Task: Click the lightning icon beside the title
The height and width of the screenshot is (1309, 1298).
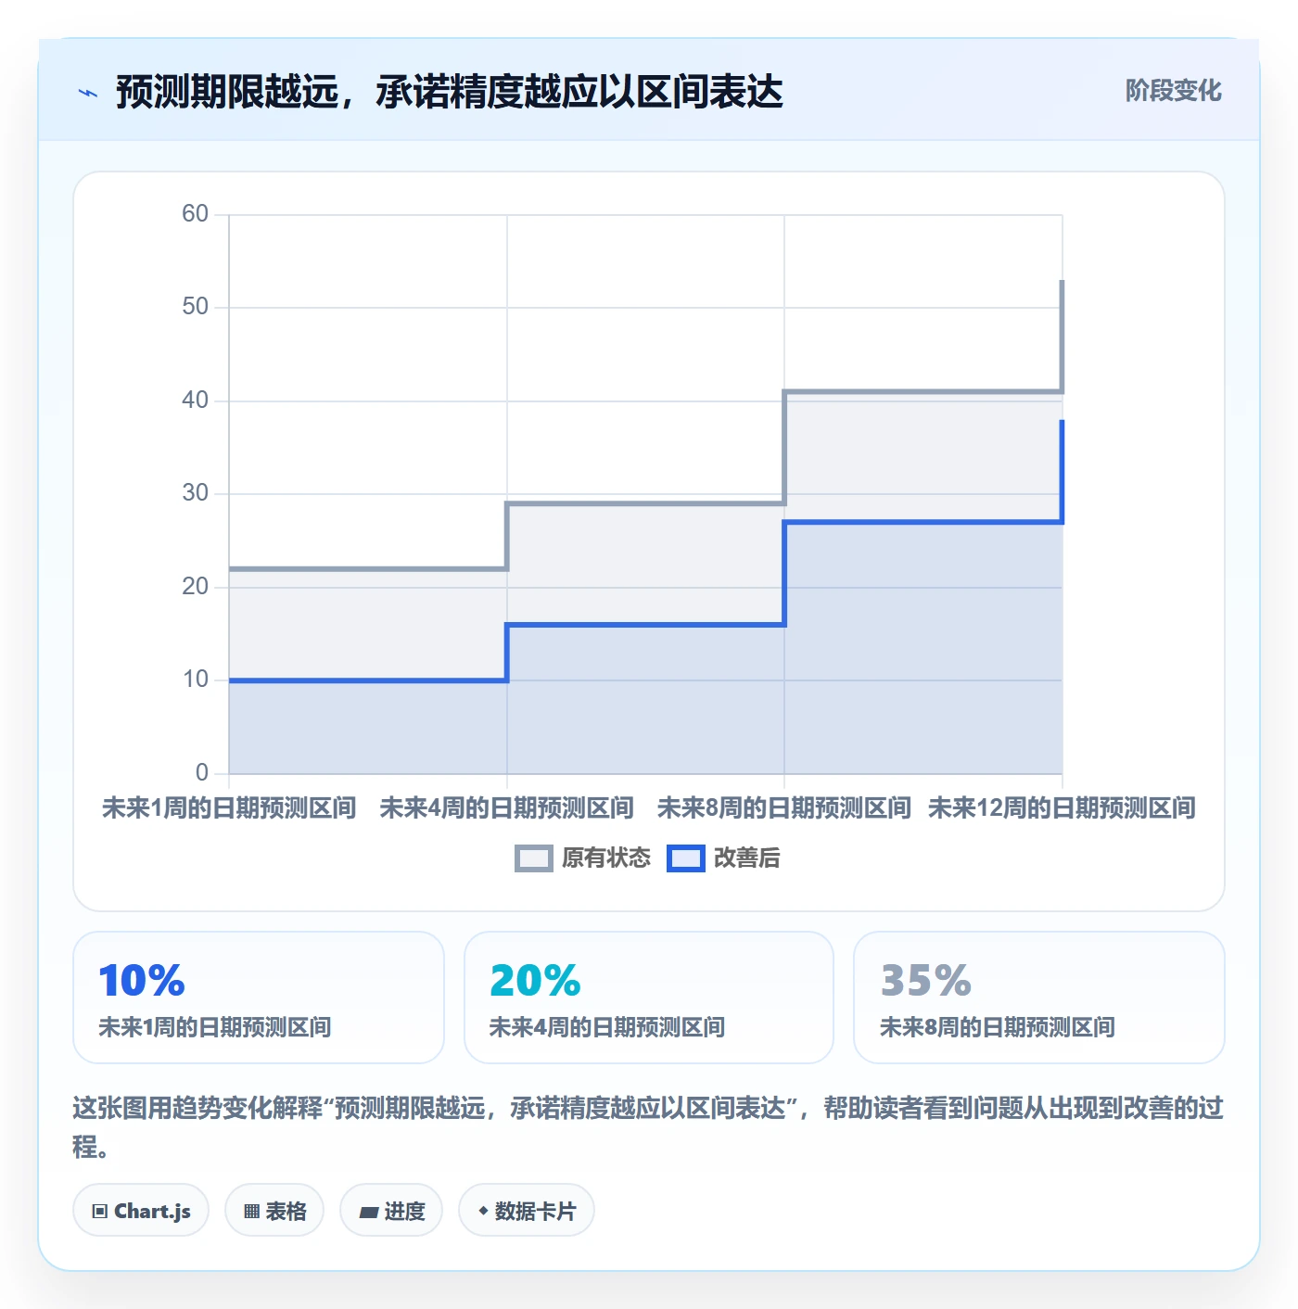Action: pos(88,93)
